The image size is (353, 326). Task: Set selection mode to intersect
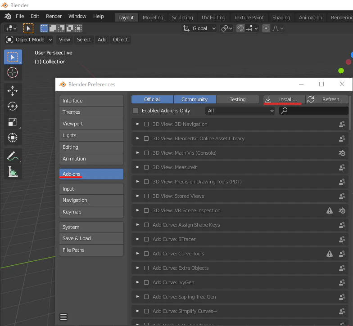pyautogui.click(x=78, y=28)
